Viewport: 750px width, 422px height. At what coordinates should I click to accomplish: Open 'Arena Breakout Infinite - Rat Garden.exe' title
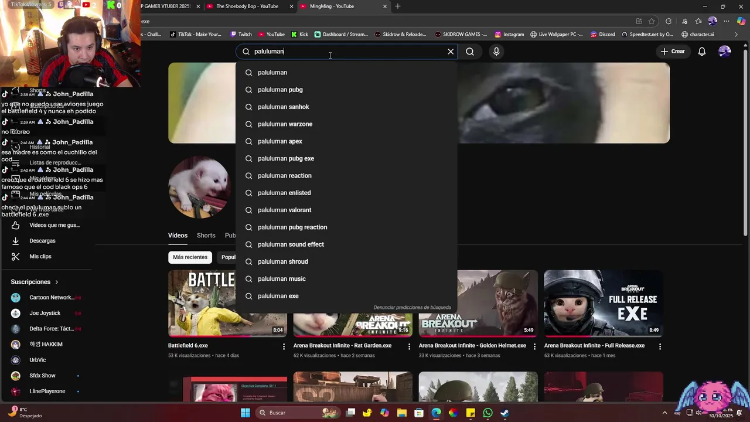tap(342, 346)
